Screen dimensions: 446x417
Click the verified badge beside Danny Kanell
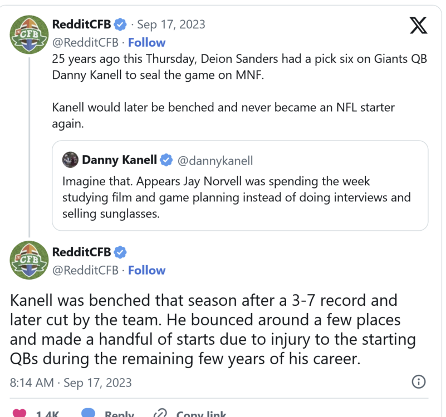click(166, 160)
